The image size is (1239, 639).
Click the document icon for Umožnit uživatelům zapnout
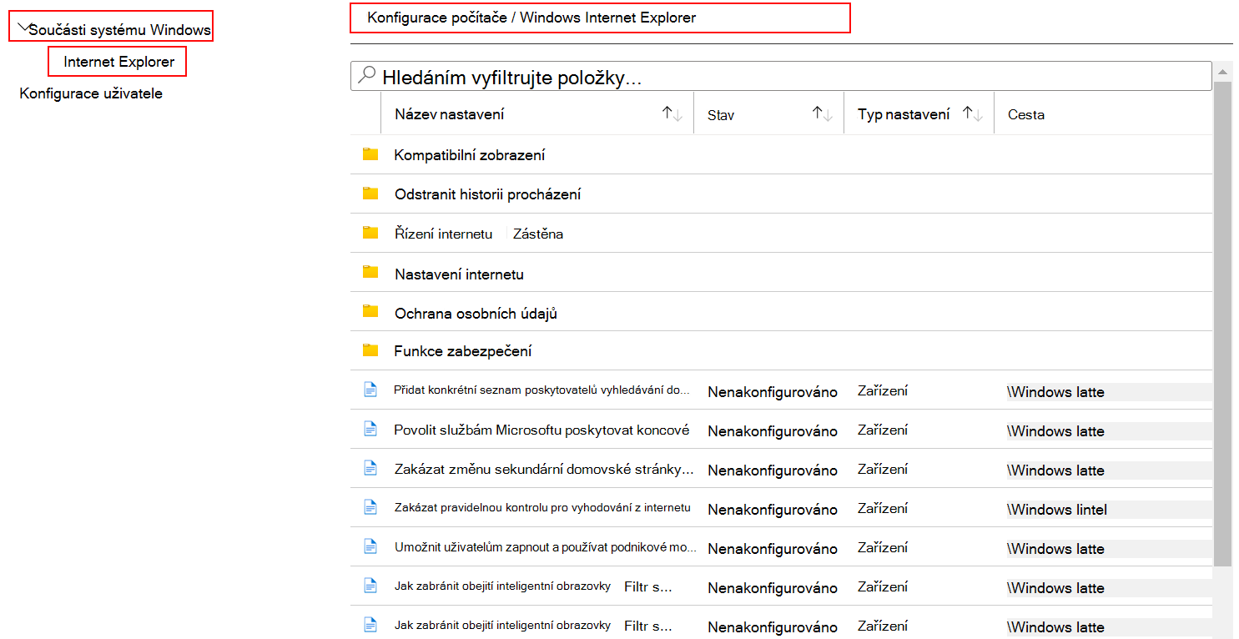tap(370, 546)
